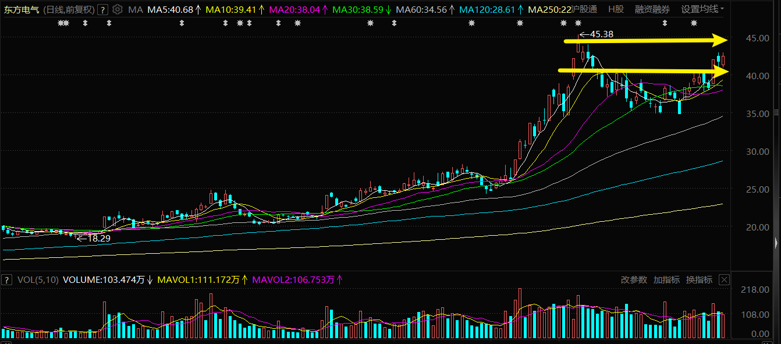The width and height of the screenshot is (781, 344).
Task: Click 改参数 to edit indicator parameters
Action: 634,280
